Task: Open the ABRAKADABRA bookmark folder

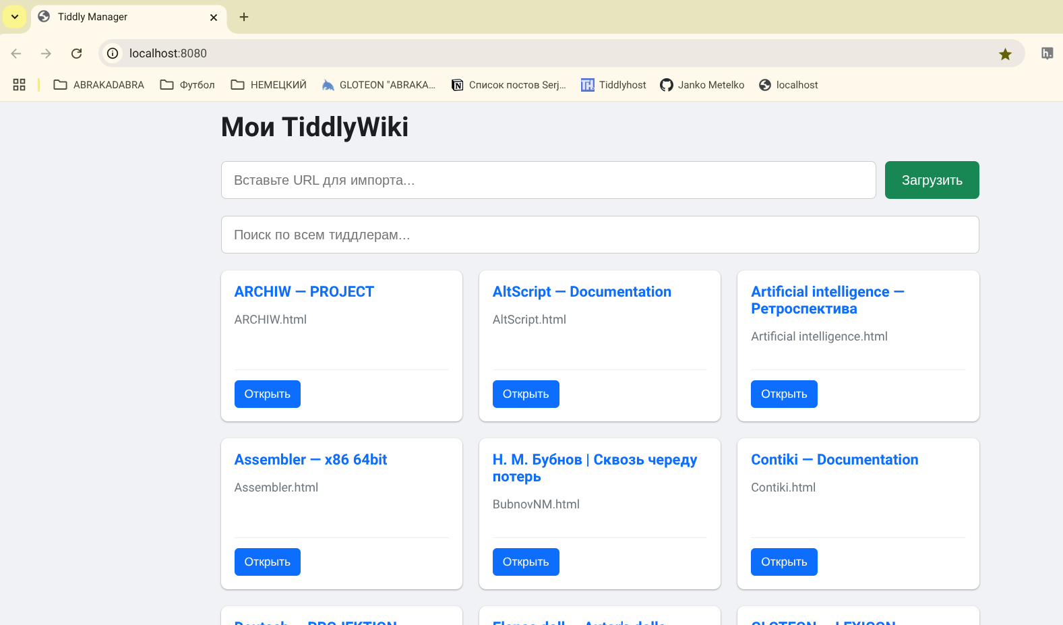Action: click(99, 85)
